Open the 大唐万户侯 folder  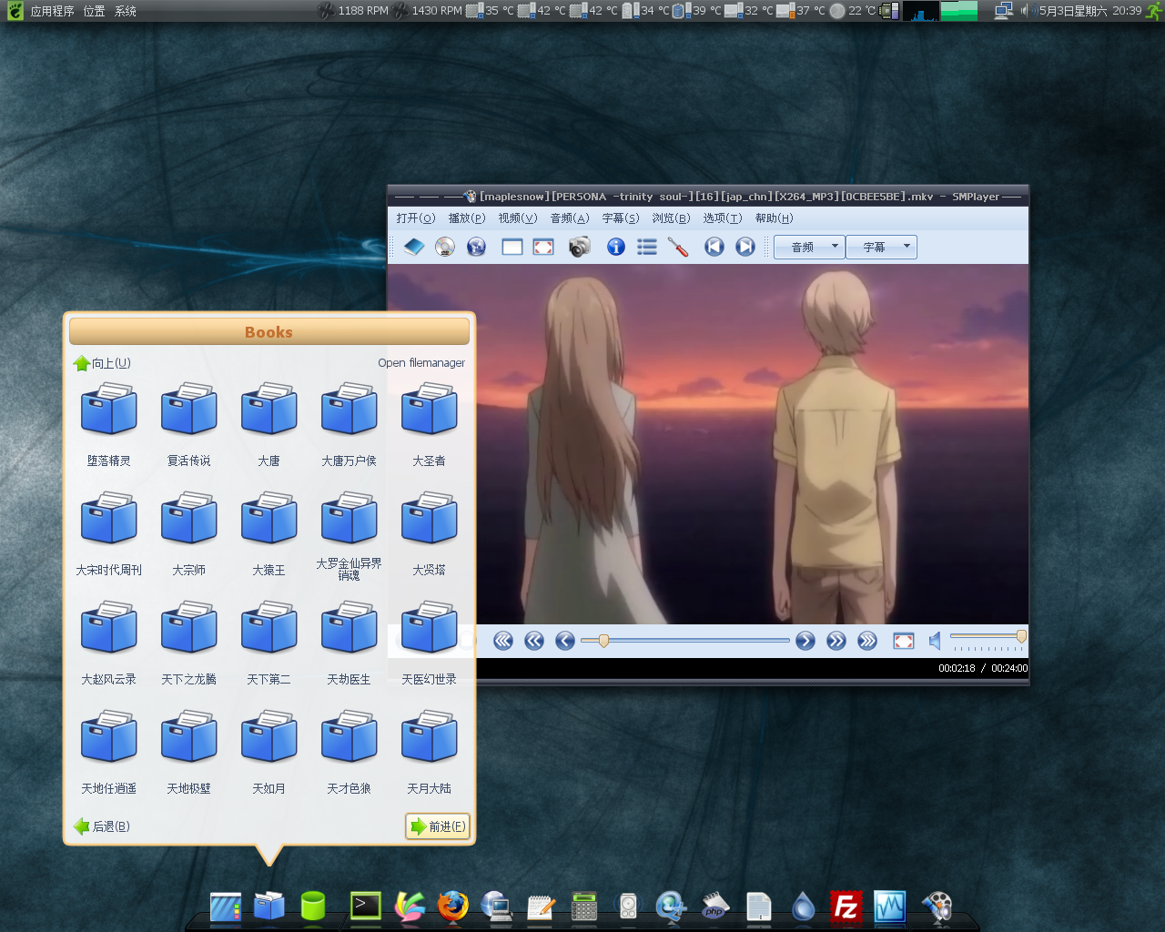click(349, 424)
